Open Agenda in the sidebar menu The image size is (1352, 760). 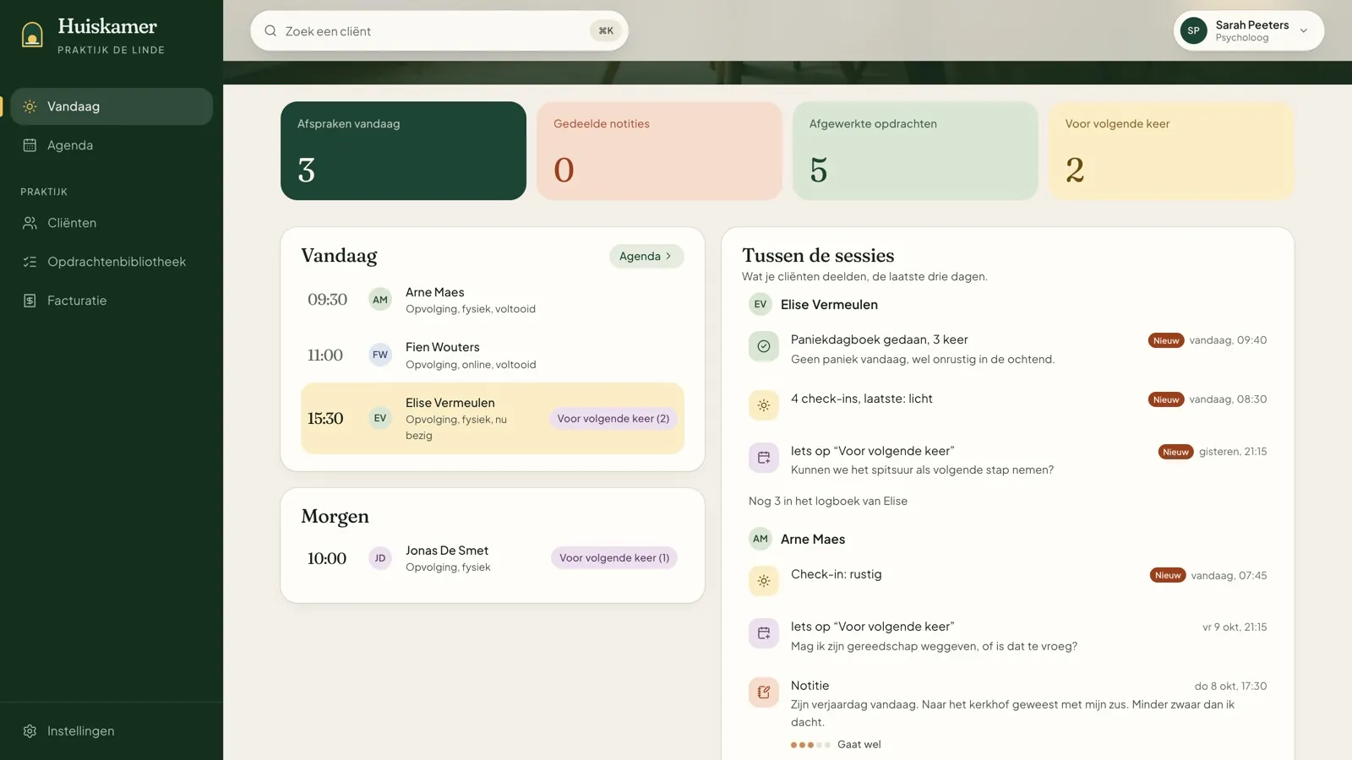[112, 145]
